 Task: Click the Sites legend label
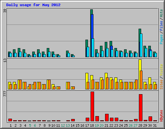coord(161,84)
